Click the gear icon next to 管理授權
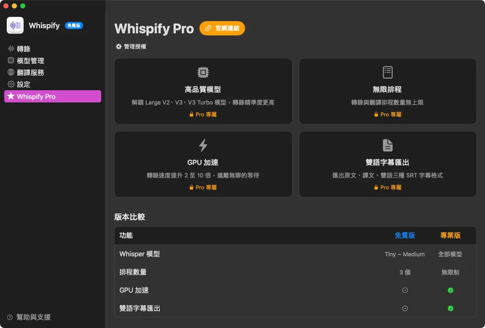485x328 pixels. click(x=118, y=46)
